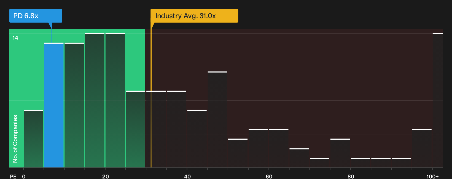Click the 100+ bar at chart's right edge
The image size is (452, 179).
pos(438,100)
